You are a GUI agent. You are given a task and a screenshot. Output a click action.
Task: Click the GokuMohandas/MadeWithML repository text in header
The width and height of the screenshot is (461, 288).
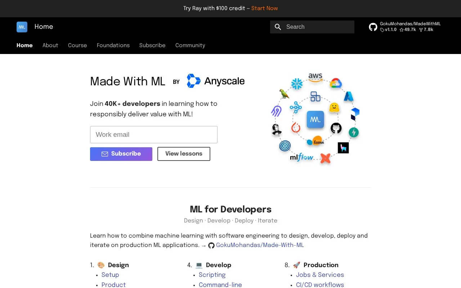[410, 24]
